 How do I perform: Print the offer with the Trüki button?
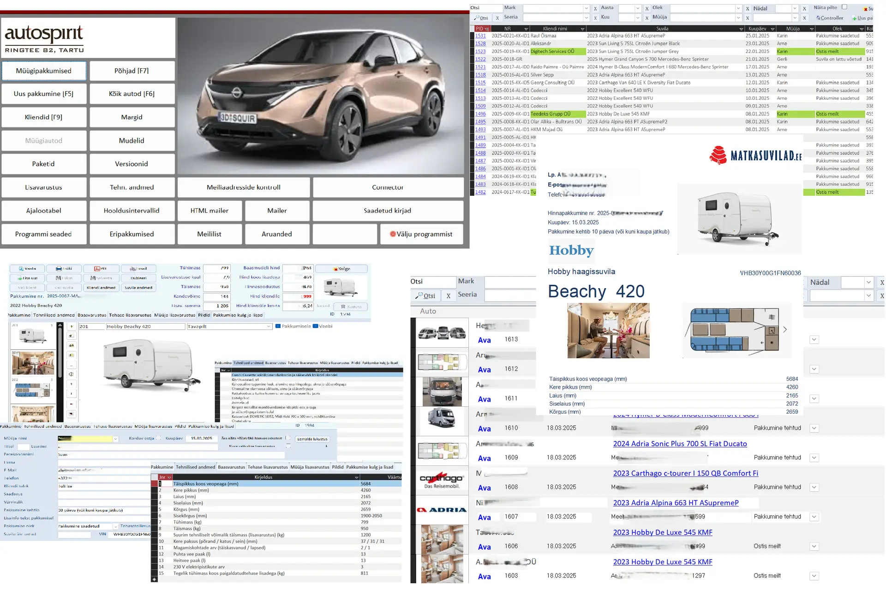click(64, 269)
